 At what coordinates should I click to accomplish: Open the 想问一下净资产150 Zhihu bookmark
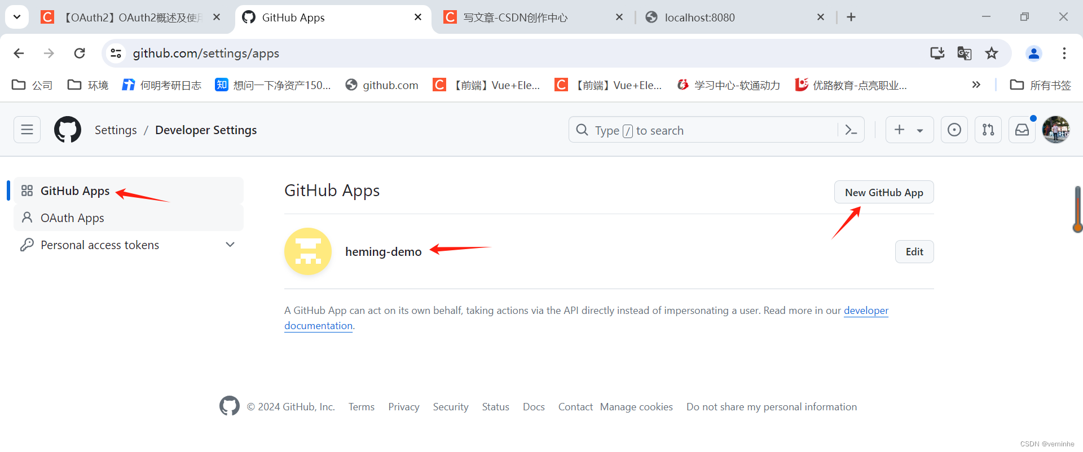pos(273,85)
